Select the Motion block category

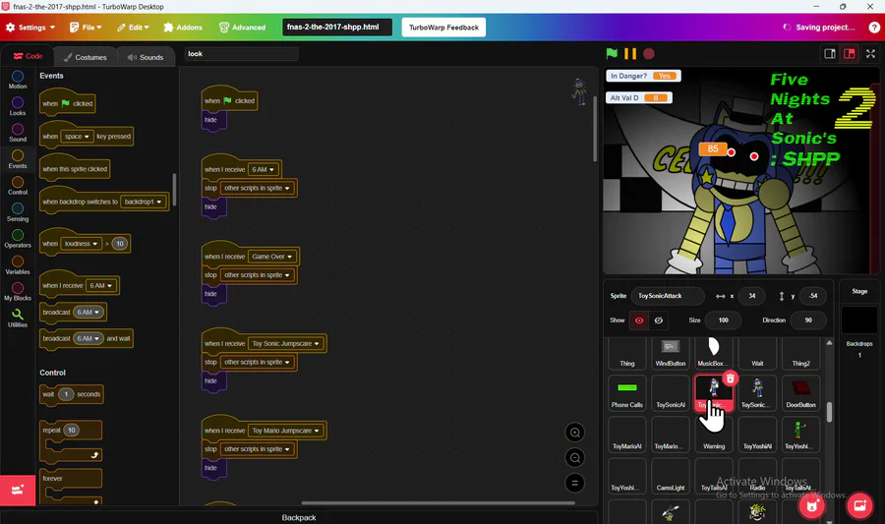[x=18, y=80]
